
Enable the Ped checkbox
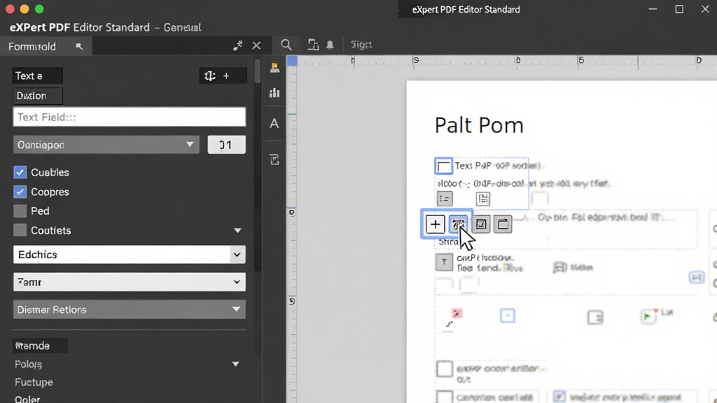point(20,211)
